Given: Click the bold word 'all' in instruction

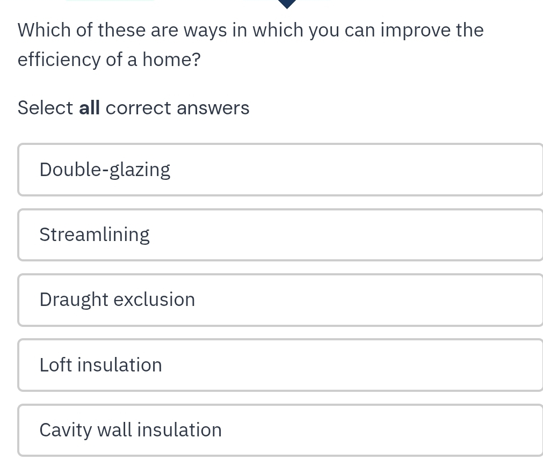Looking at the screenshot, I should tap(89, 108).
